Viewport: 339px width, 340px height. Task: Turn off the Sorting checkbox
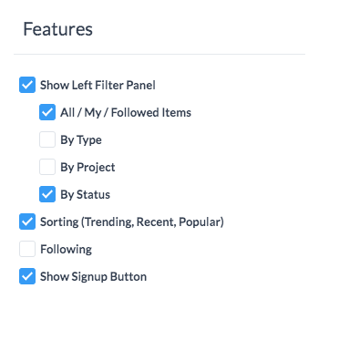pyautogui.click(x=27, y=222)
